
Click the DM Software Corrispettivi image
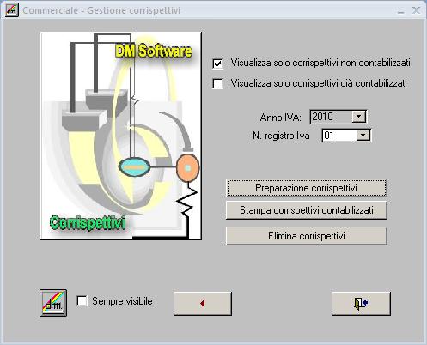(121, 136)
